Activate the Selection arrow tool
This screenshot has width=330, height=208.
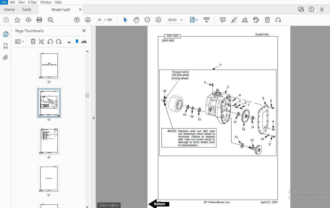(125, 20)
